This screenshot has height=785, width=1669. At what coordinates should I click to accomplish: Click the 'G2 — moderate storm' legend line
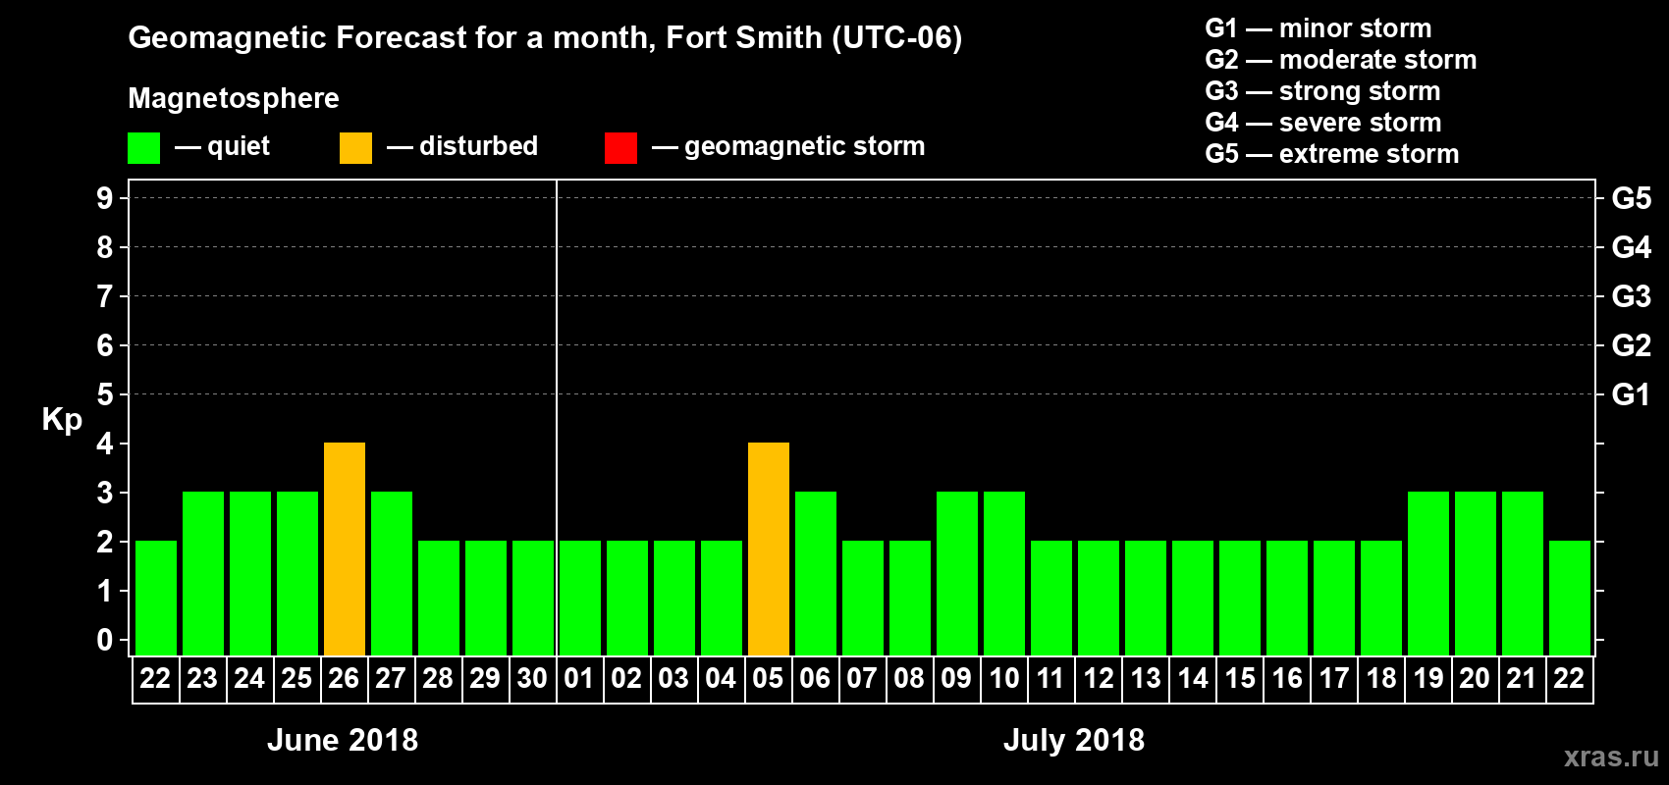1341,60
